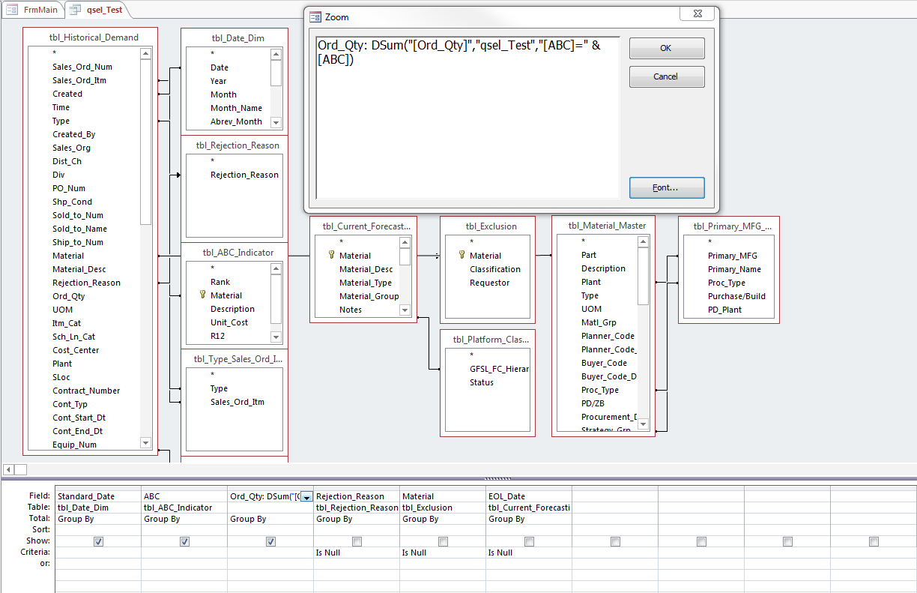Image resolution: width=917 pixels, height=593 pixels.
Task: Click tbl_Date_Dim list scroll-down arrow
Action: (x=276, y=122)
